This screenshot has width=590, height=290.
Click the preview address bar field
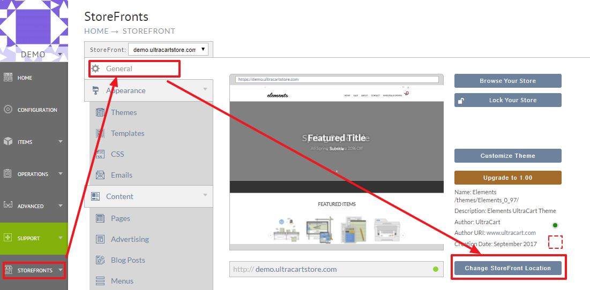tap(337, 79)
